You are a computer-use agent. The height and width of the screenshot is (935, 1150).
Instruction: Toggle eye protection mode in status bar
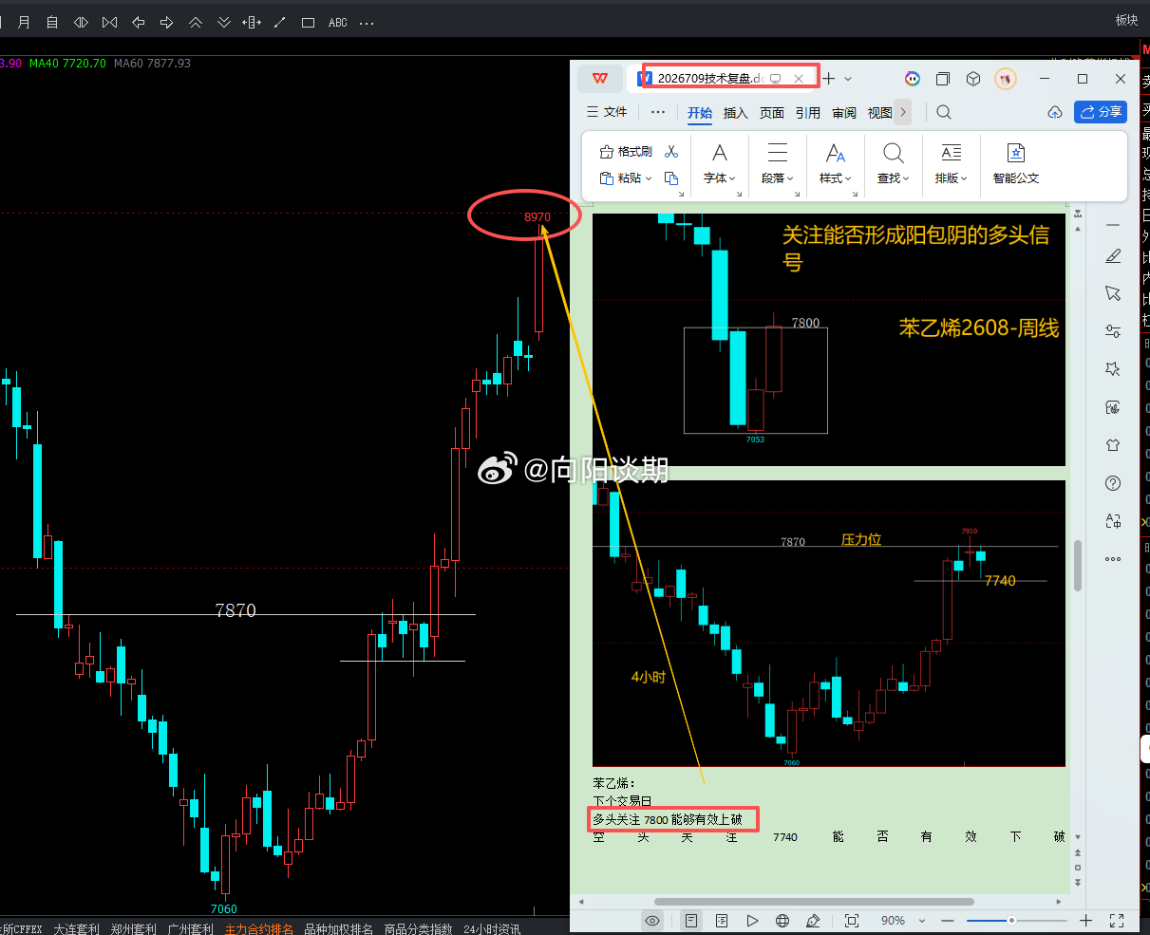652,921
